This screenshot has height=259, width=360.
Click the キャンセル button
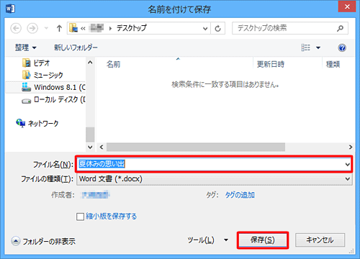click(320, 240)
